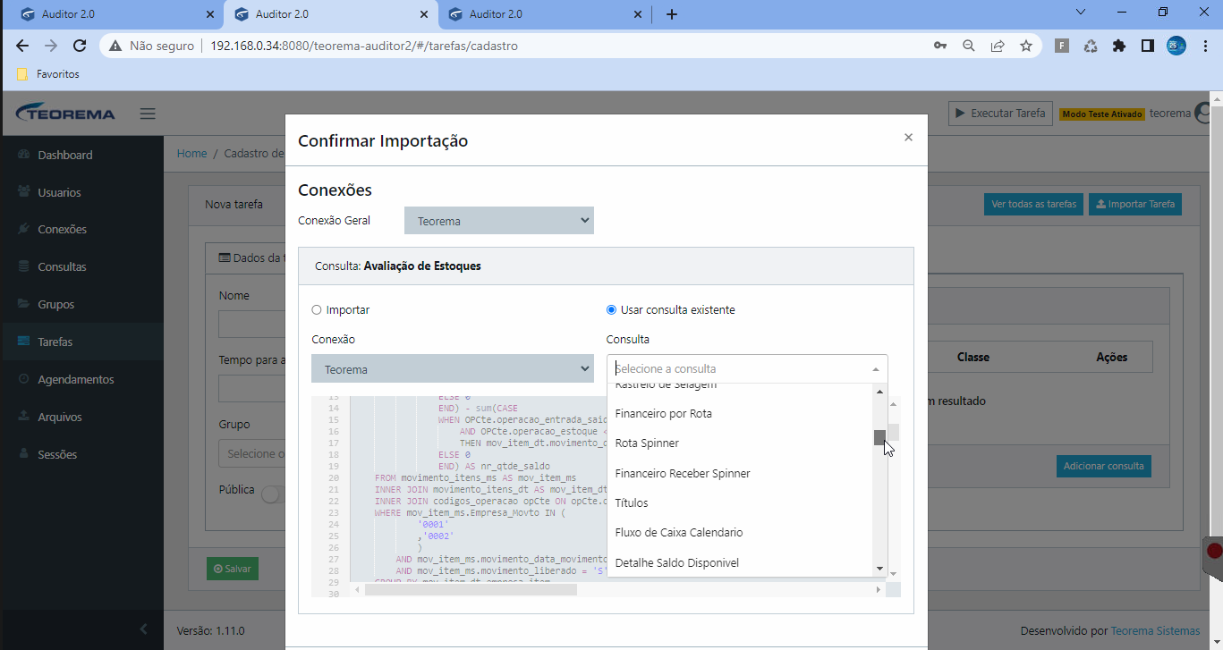Toggle the Pública switch
This screenshot has height=650, width=1223.
point(273,494)
